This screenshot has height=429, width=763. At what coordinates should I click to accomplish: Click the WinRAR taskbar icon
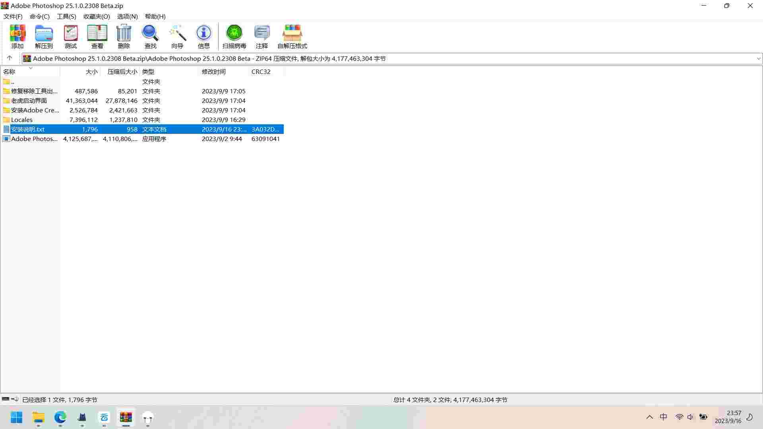tap(126, 417)
